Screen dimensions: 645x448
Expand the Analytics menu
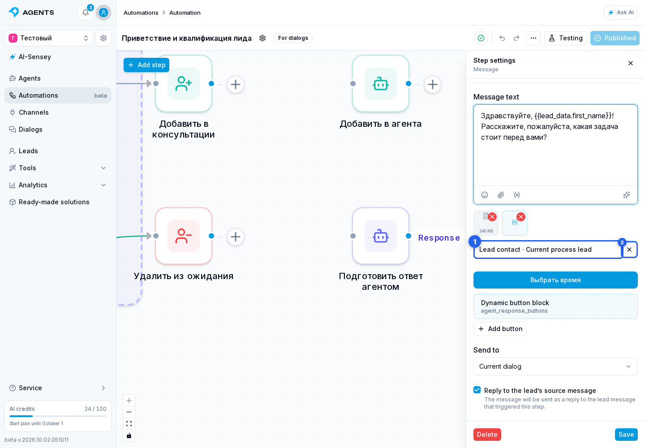point(58,185)
